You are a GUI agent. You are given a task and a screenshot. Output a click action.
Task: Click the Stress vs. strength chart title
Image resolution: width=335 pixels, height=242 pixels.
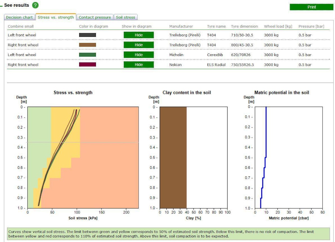tap(73, 93)
